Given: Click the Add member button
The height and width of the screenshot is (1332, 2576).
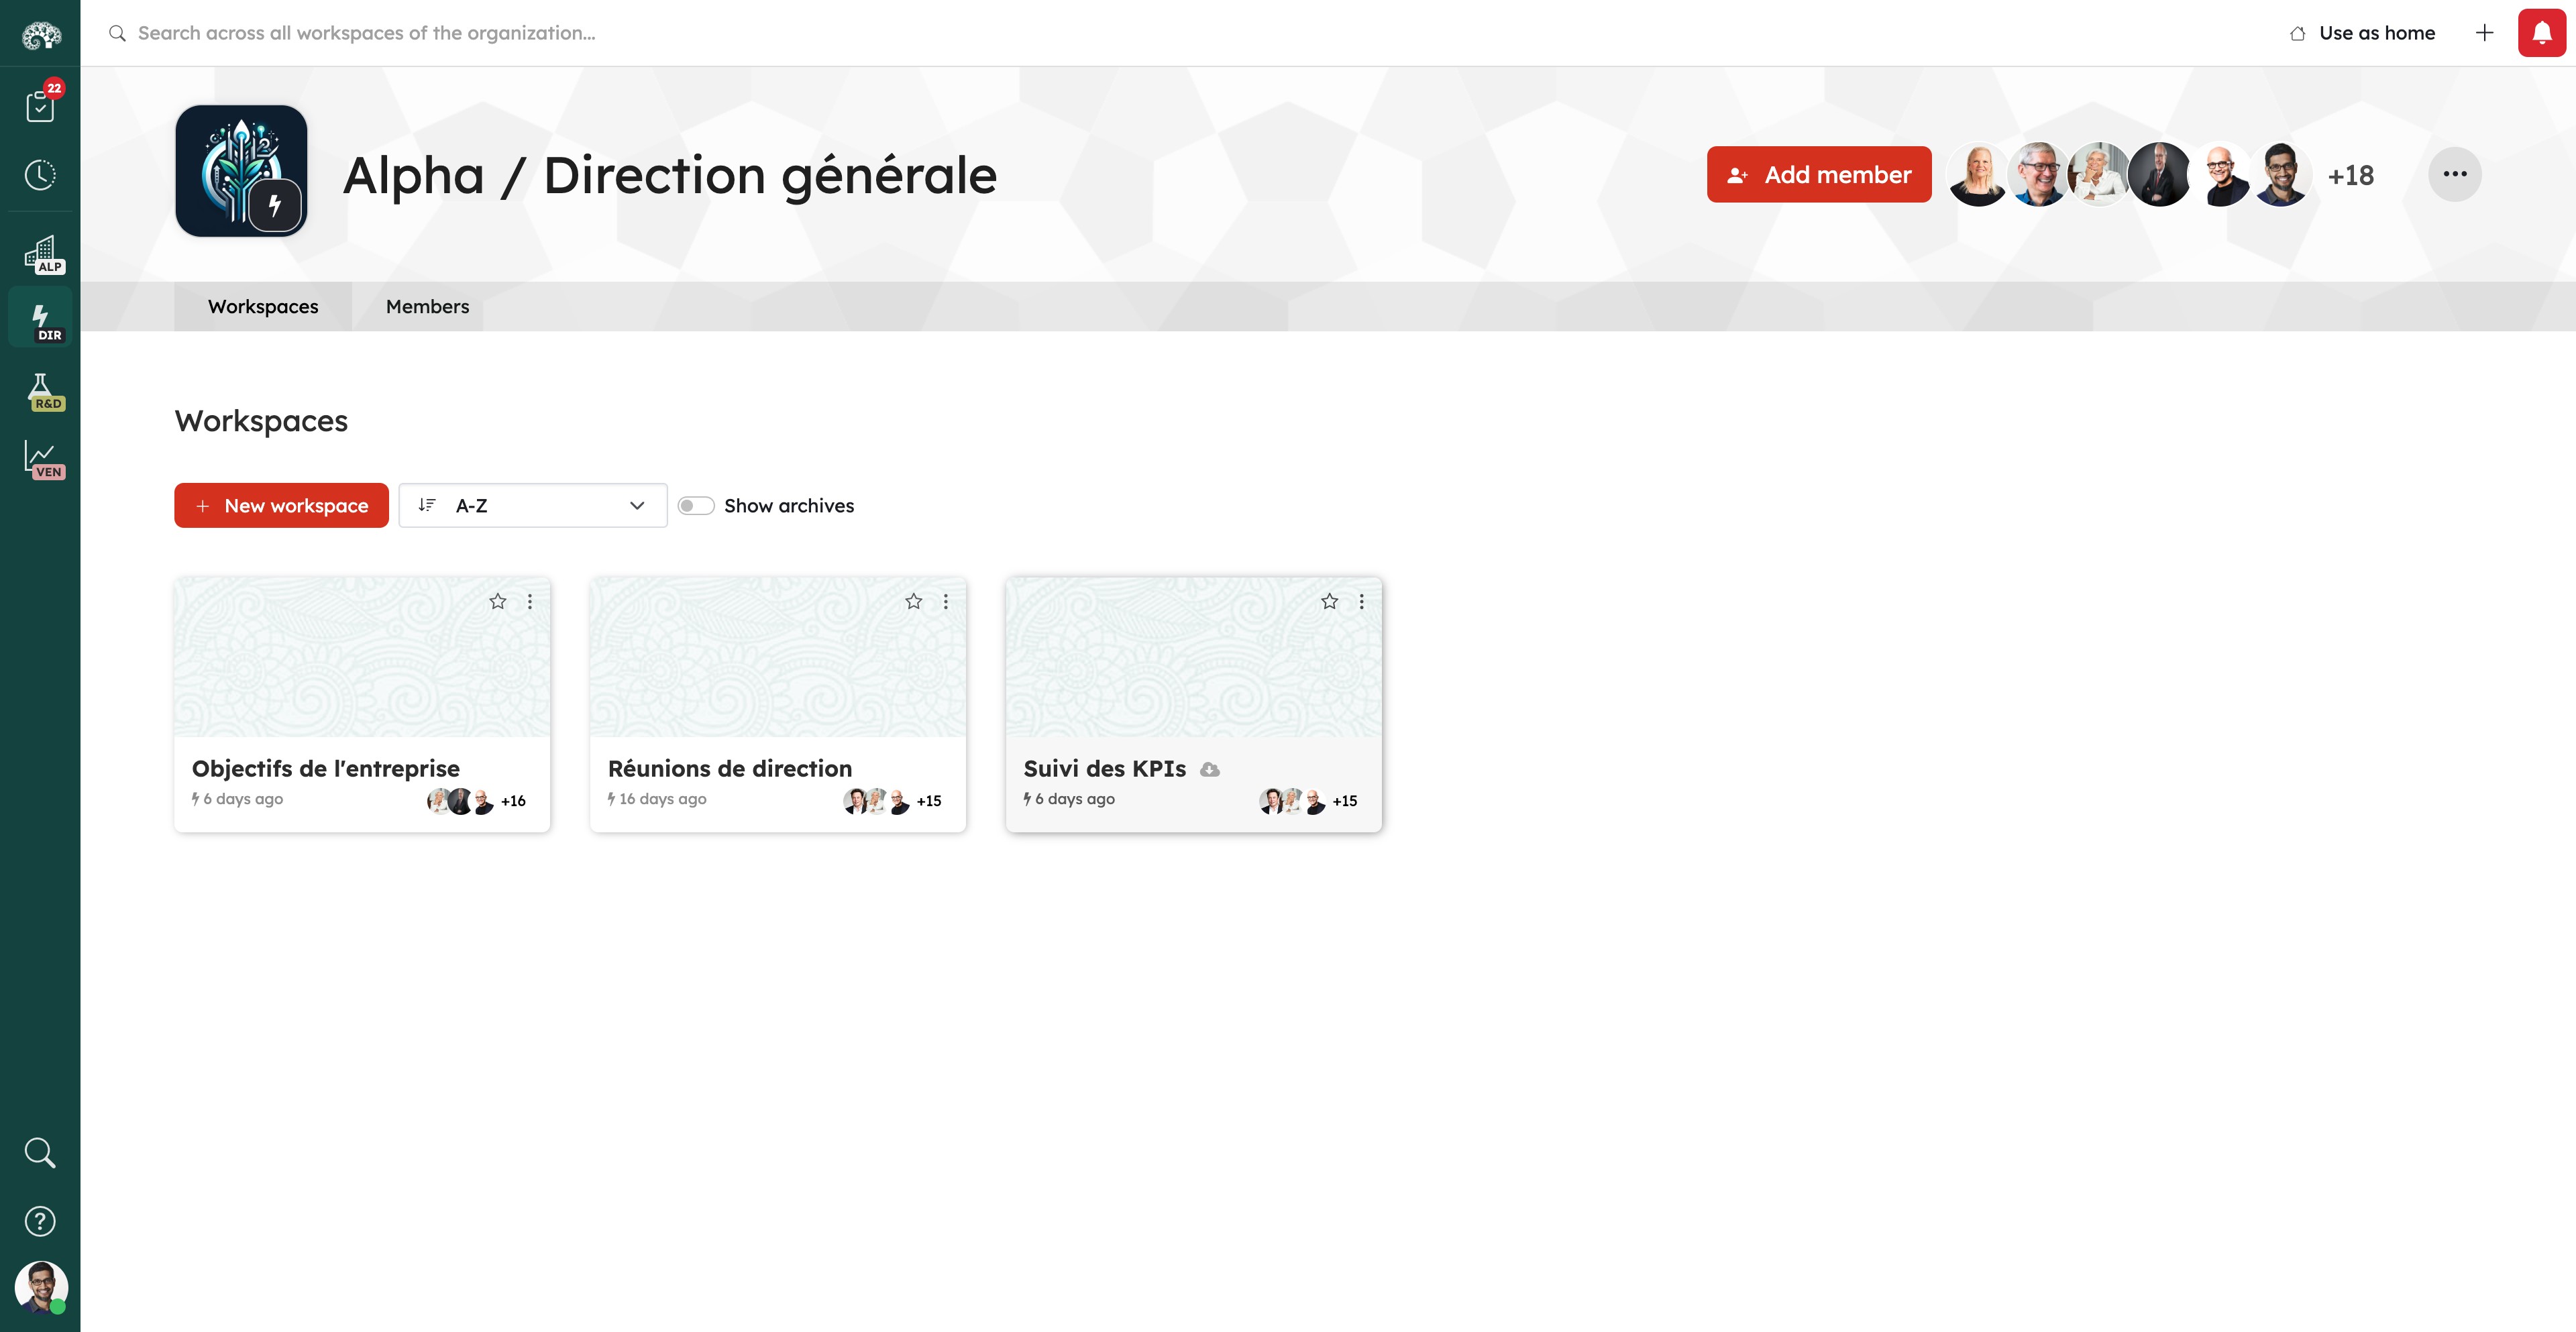Looking at the screenshot, I should pos(1818,175).
